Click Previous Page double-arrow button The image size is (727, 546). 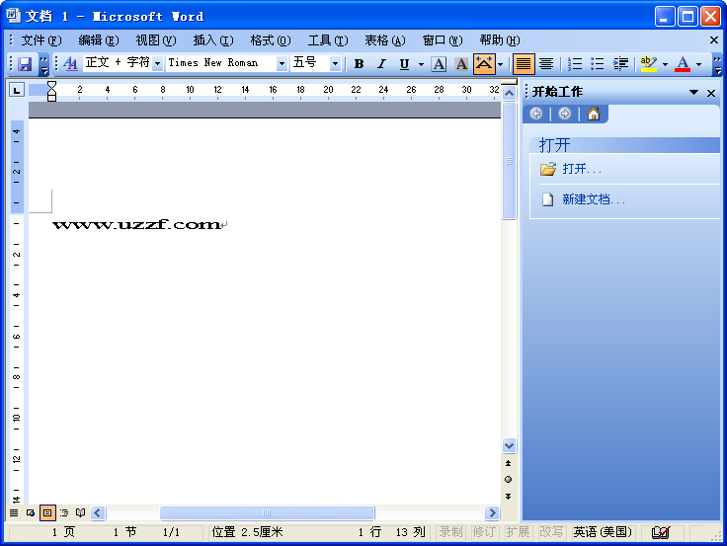[x=508, y=463]
